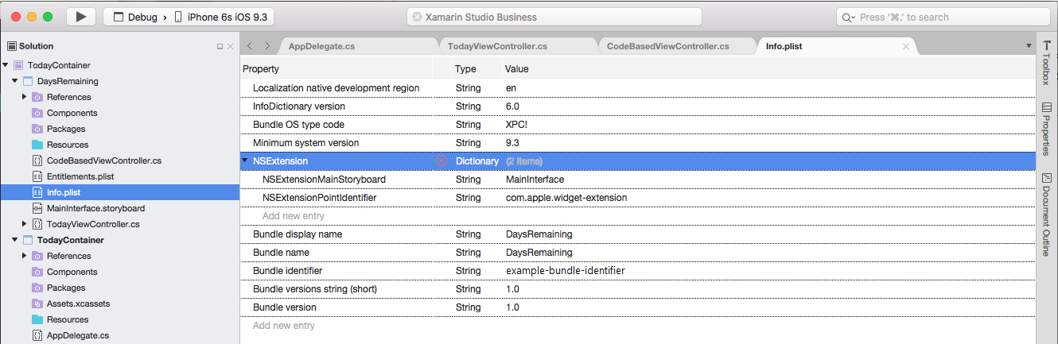
Task: Open the Toolbox side panel
Action: coord(1047,63)
